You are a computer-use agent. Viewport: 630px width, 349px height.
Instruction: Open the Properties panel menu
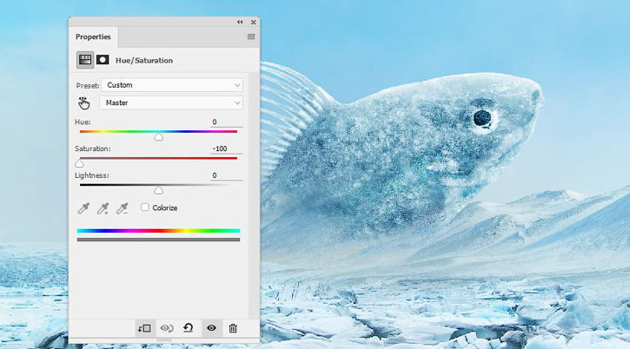(250, 36)
